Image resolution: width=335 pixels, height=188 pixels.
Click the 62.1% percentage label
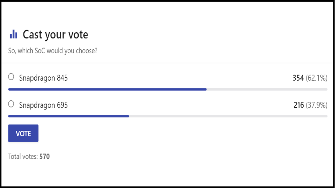coord(317,78)
